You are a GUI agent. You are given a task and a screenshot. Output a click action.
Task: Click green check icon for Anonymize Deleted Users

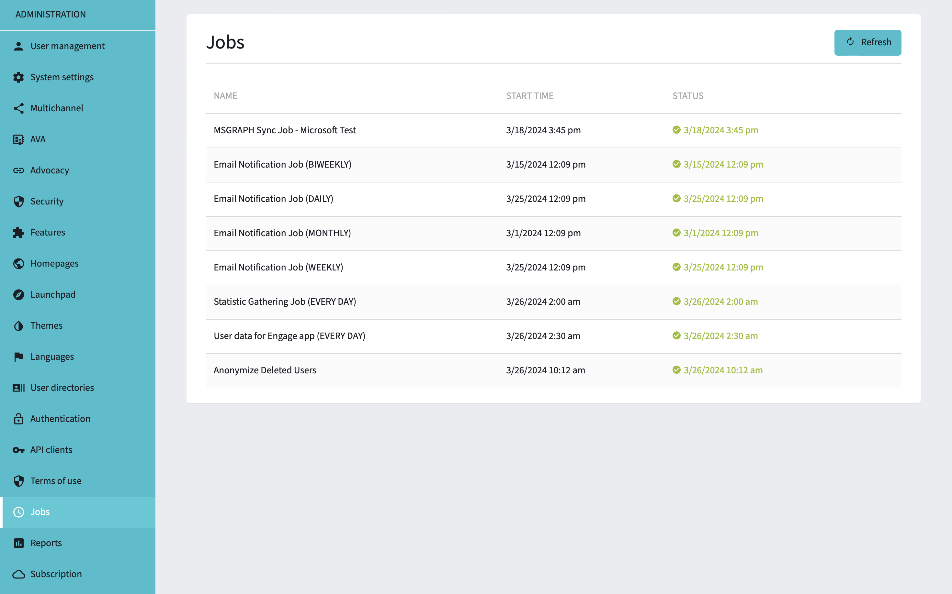(676, 370)
